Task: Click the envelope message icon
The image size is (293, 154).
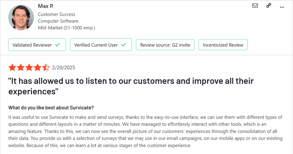Action: tap(255, 6)
